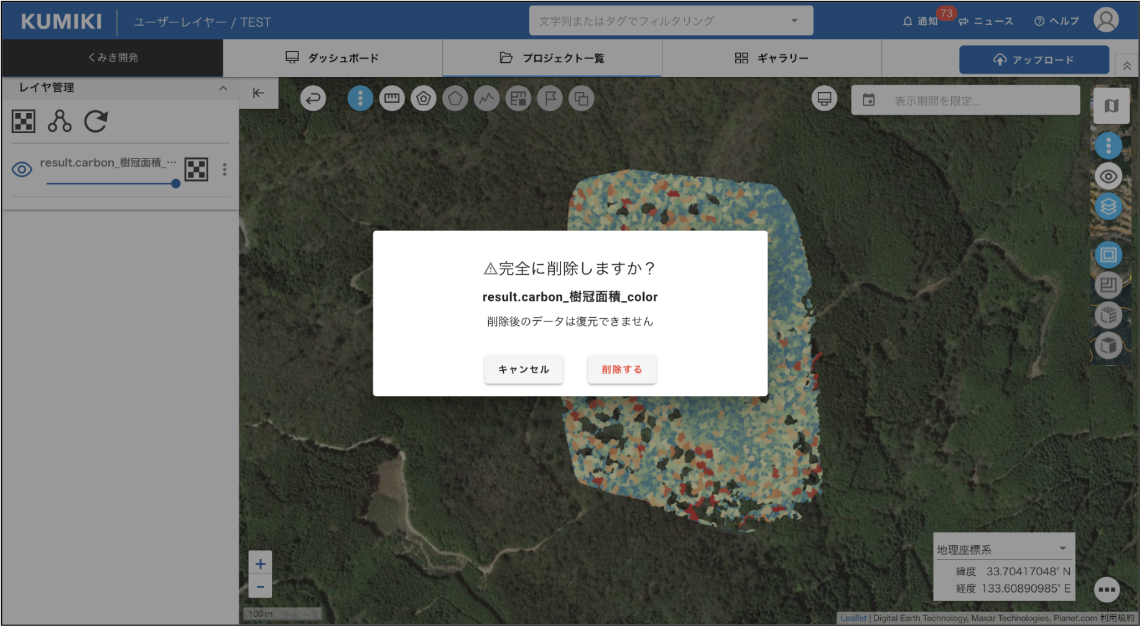Click the 3D cube view icon
Viewport: 1142px width, 628px height.
tap(1108, 346)
